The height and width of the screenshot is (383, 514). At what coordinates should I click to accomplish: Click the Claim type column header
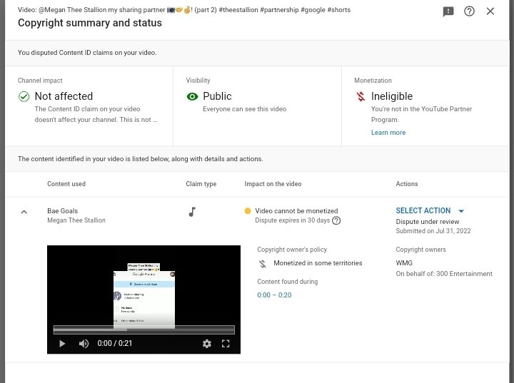201,184
